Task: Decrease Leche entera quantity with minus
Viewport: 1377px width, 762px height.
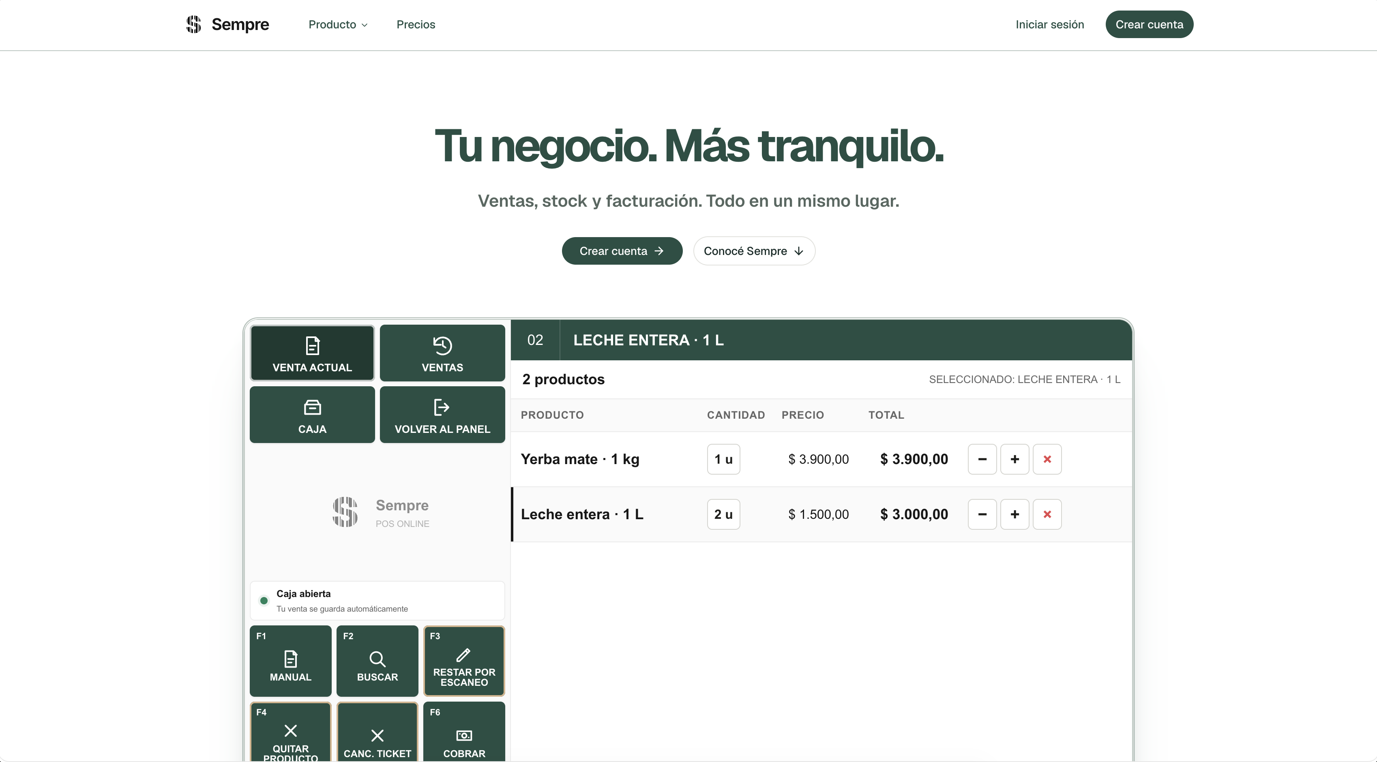Action: tap(982, 514)
